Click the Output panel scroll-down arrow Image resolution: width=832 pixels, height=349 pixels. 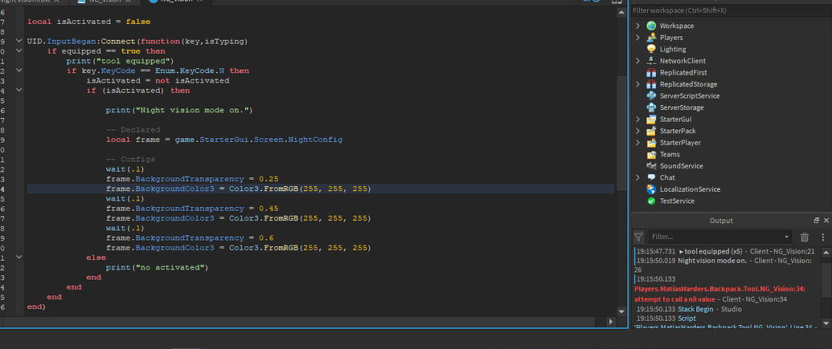pyautogui.click(x=826, y=323)
